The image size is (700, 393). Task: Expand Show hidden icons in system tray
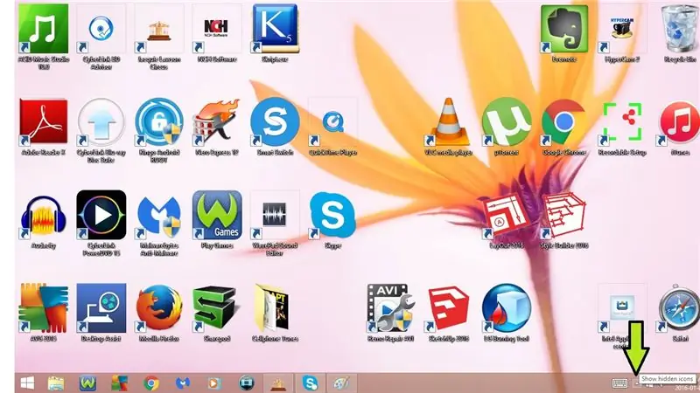[637, 383]
